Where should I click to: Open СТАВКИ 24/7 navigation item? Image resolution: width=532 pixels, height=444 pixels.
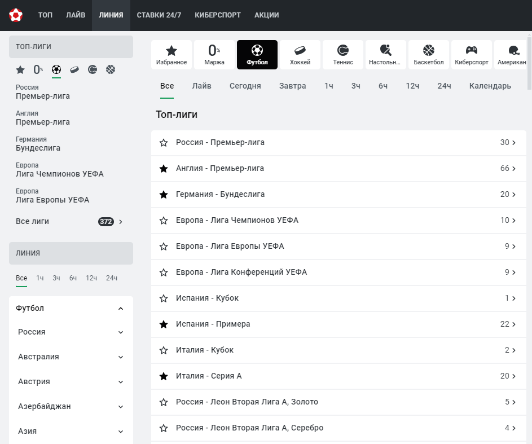click(x=159, y=15)
